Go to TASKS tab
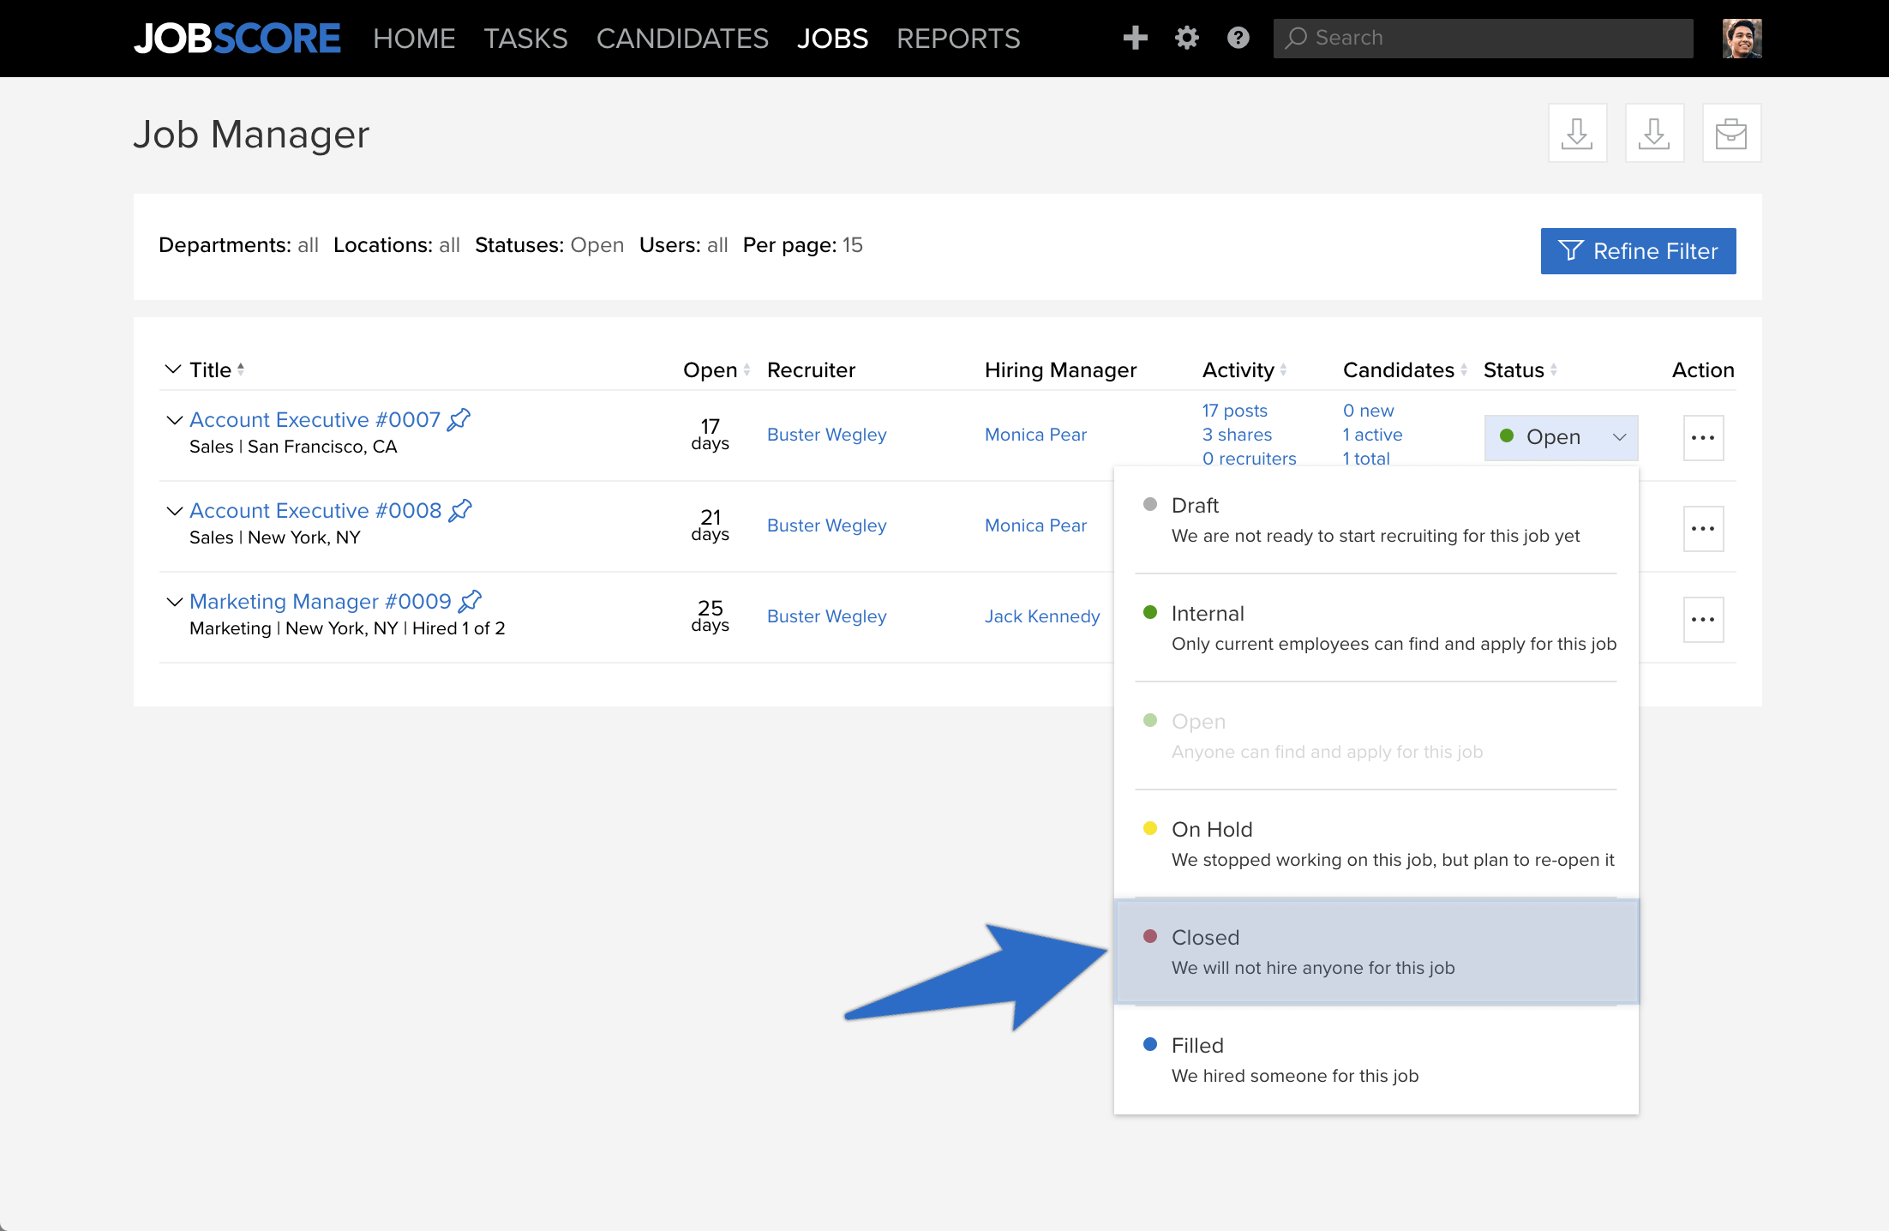The image size is (1889, 1231). (525, 39)
